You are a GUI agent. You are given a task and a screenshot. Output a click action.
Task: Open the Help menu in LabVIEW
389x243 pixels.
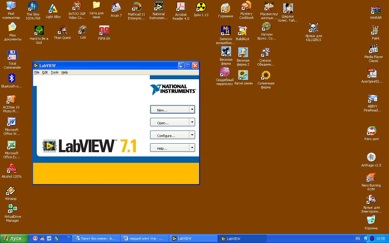[x=65, y=72]
